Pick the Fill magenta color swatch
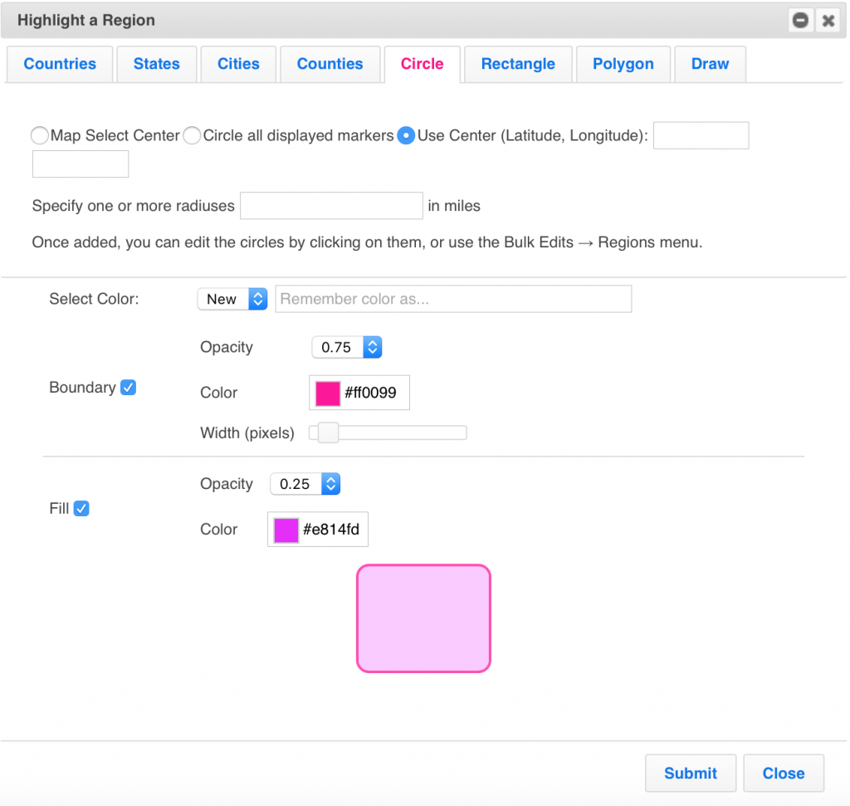Screen dimensions: 850x806 pyautogui.click(x=286, y=530)
